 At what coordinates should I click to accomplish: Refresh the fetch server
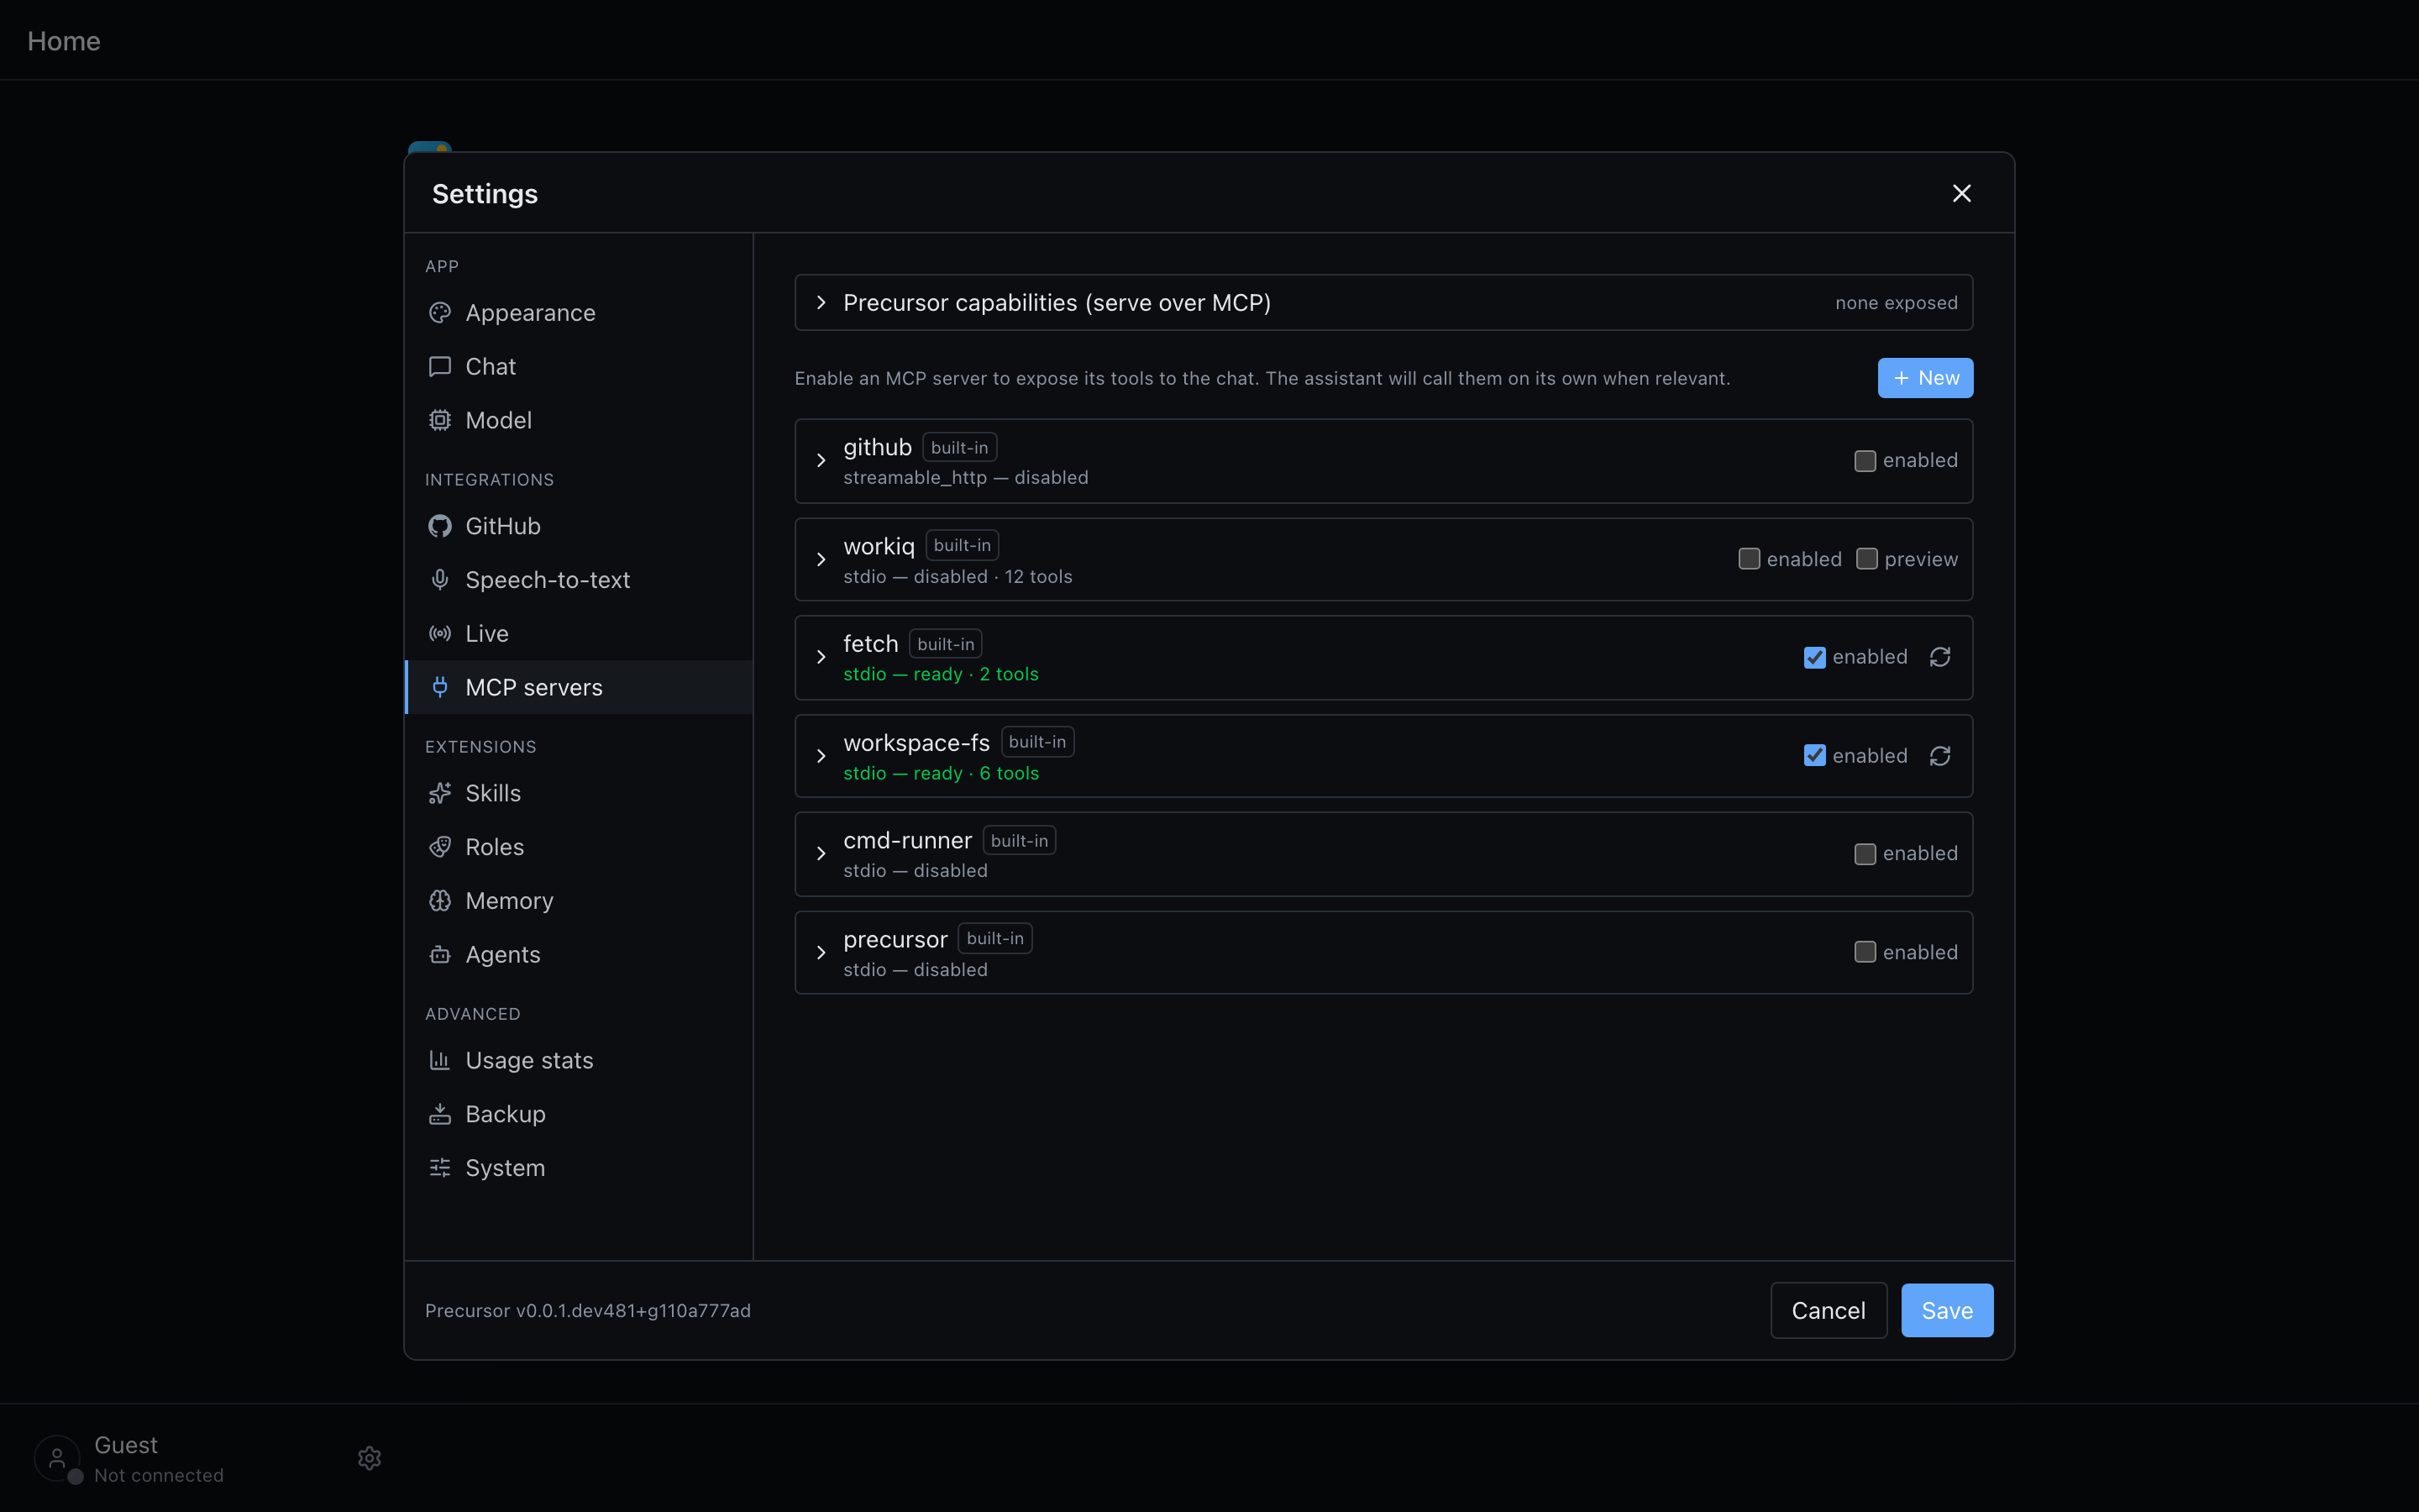click(1940, 657)
